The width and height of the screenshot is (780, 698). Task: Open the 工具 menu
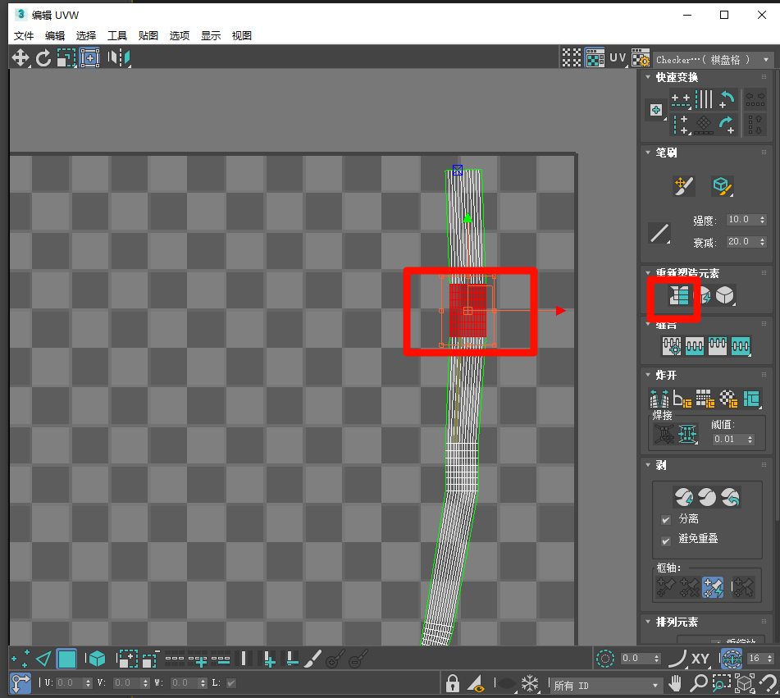pos(117,35)
